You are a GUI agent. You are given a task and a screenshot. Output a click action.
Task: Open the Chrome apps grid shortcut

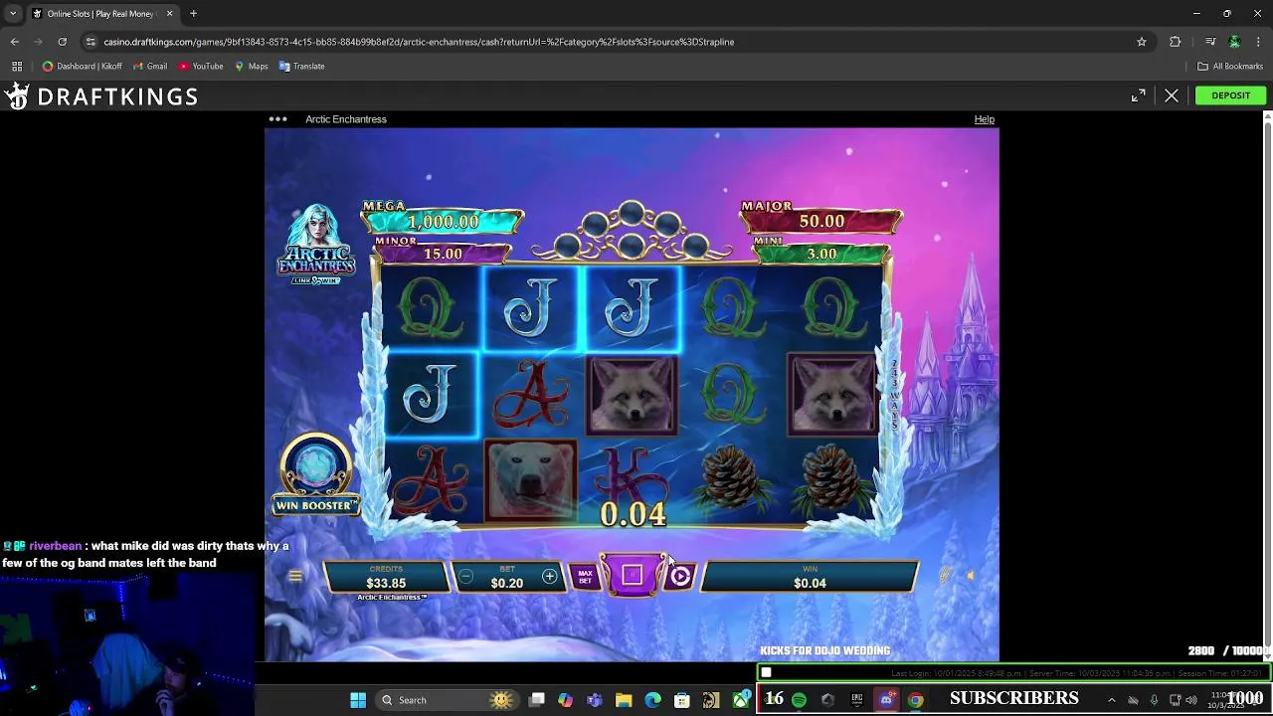[17, 67]
